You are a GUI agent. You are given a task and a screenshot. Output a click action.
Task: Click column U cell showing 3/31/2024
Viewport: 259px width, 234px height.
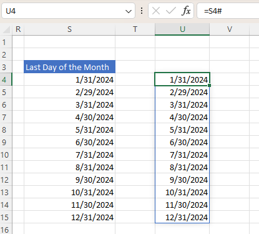click(182, 104)
